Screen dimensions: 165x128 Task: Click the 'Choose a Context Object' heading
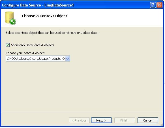44,16
